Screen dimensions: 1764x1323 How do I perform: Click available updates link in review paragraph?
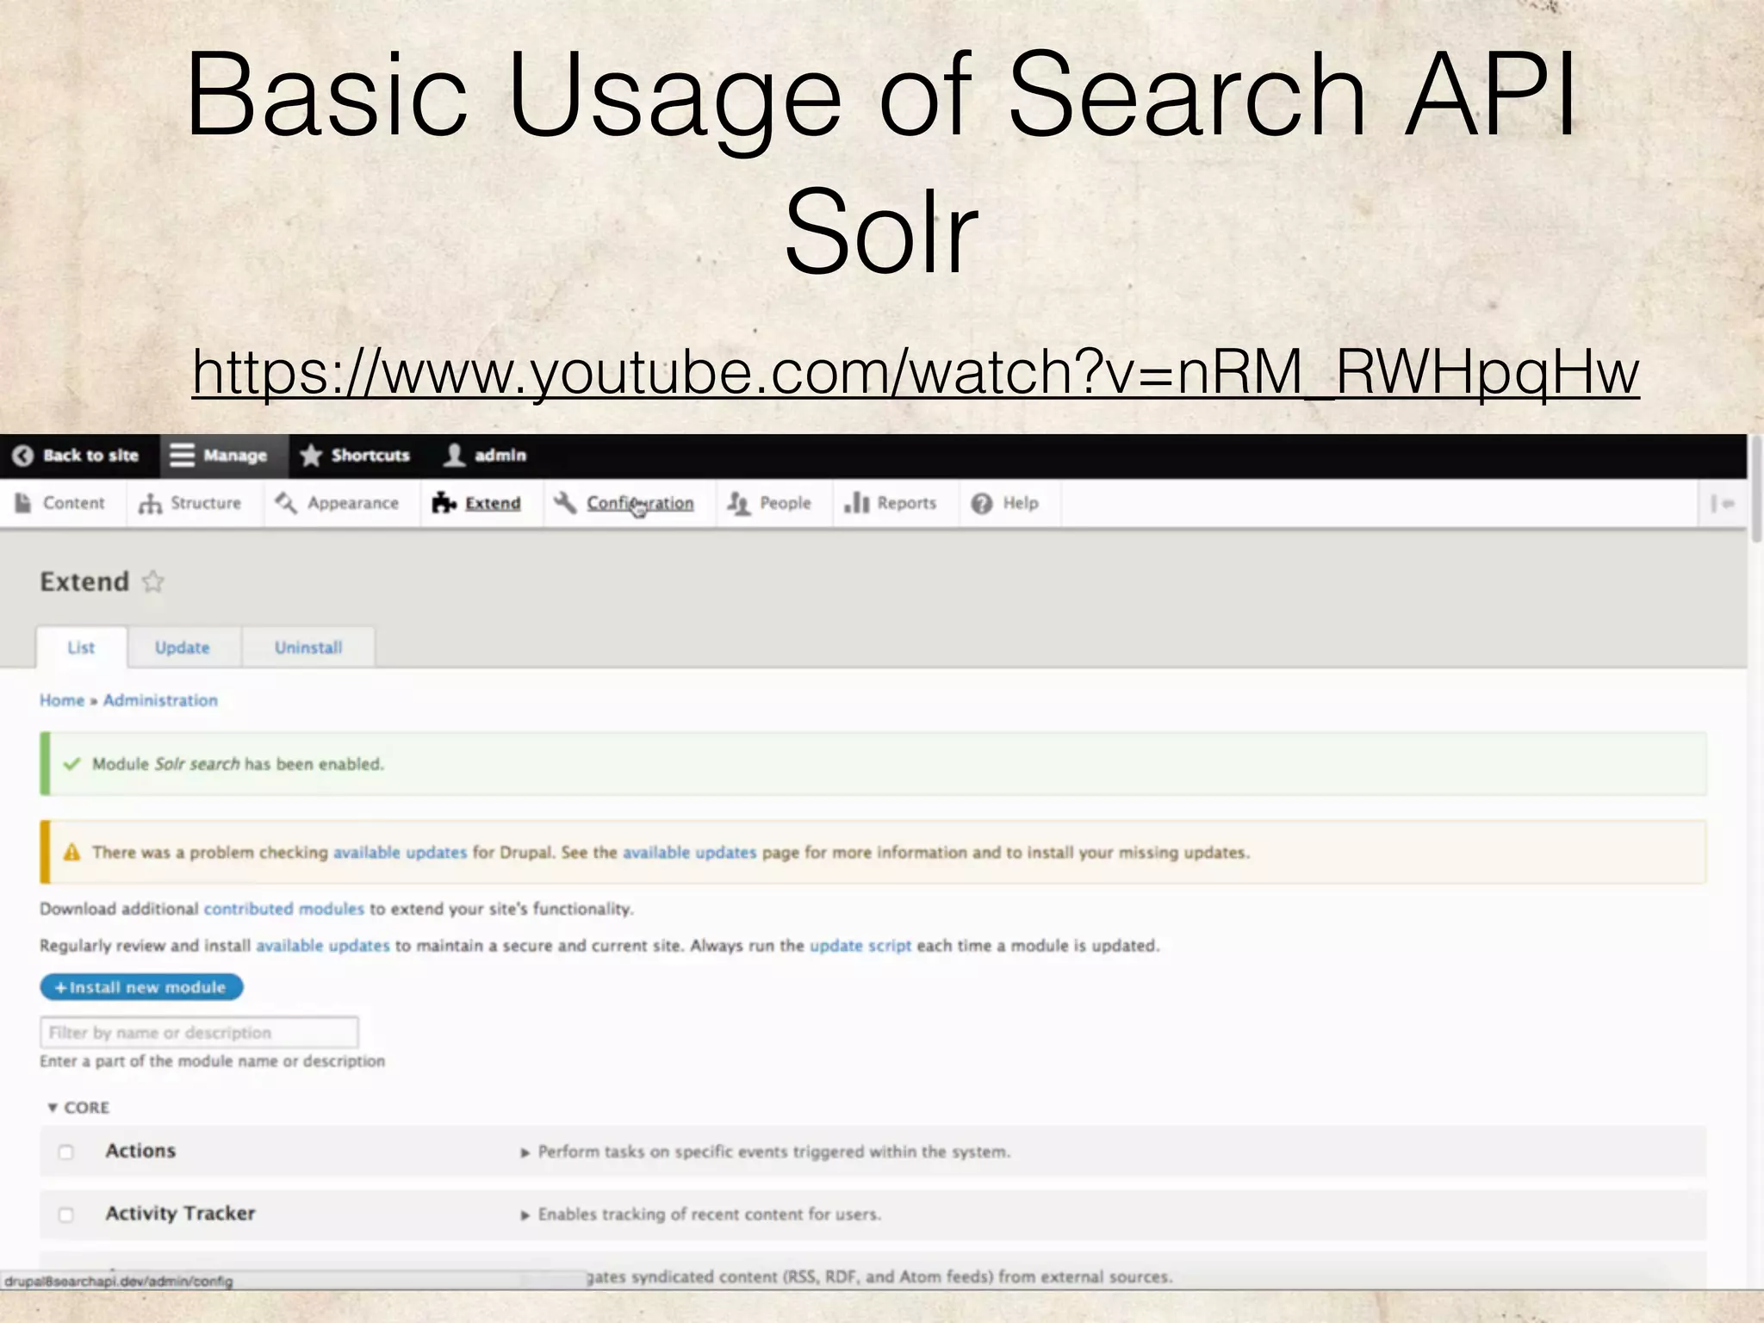(323, 946)
